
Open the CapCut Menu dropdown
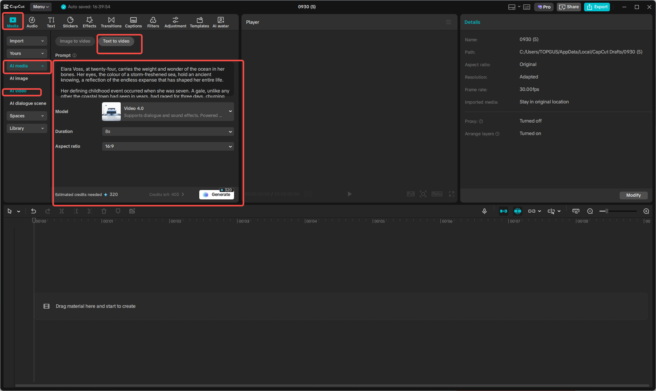[41, 7]
